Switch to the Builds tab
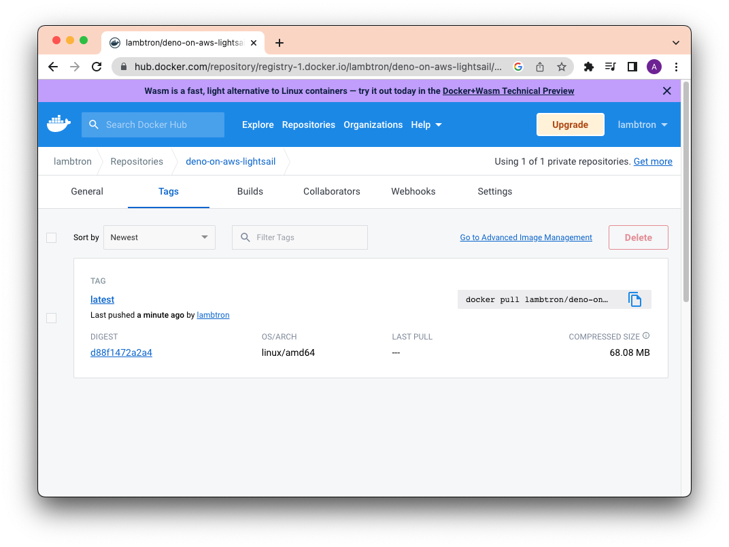This screenshot has height=547, width=729. point(250,191)
